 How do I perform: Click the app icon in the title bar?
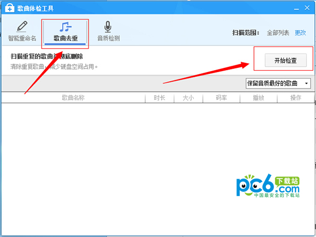[x=8, y=8]
